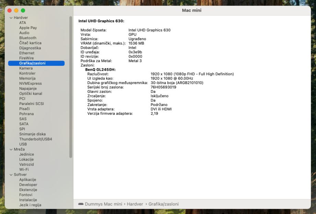This screenshot has width=316, height=214.
Task: Select Dijagnostika in the sidebar
Action: [x=30, y=48]
